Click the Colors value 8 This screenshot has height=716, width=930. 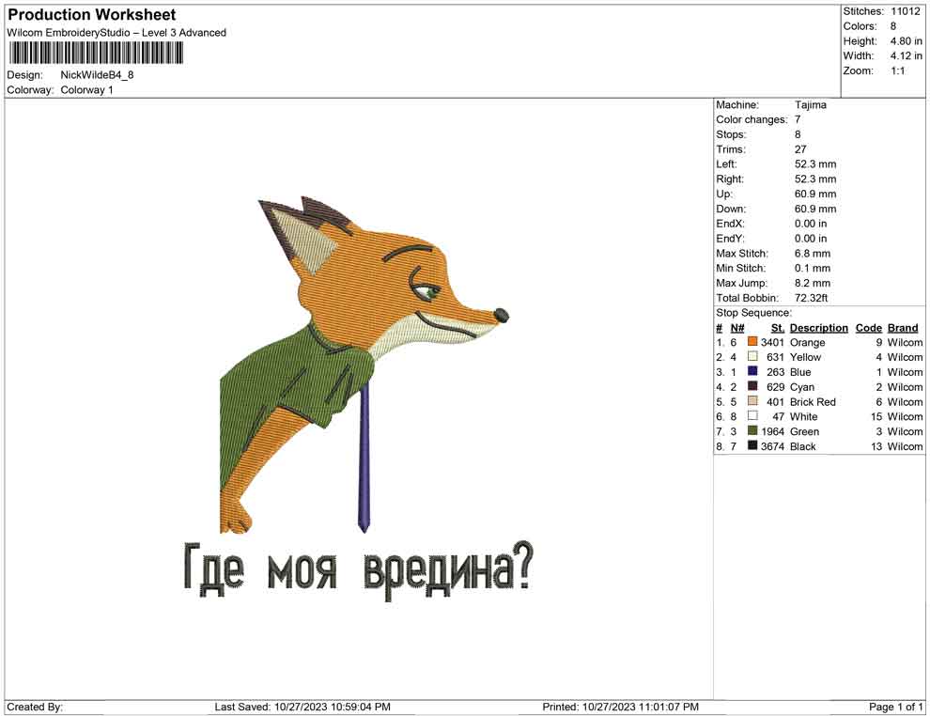tap(893, 26)
